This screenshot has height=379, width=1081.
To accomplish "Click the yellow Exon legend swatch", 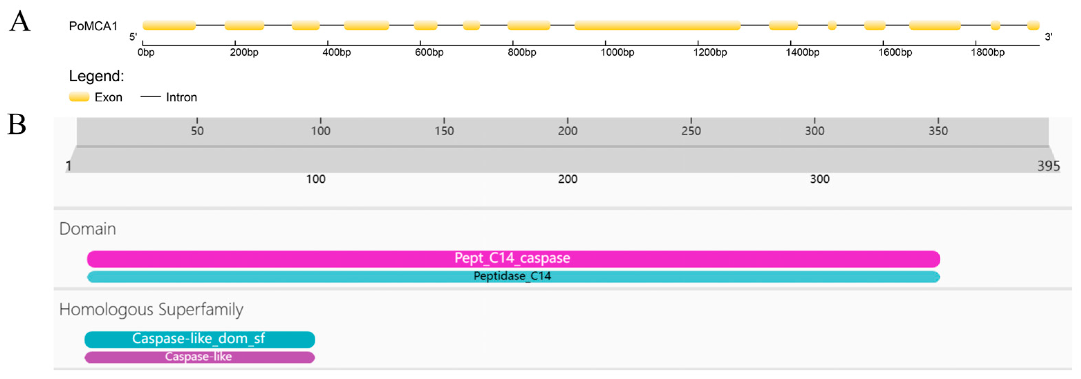I will coord(79,97).
